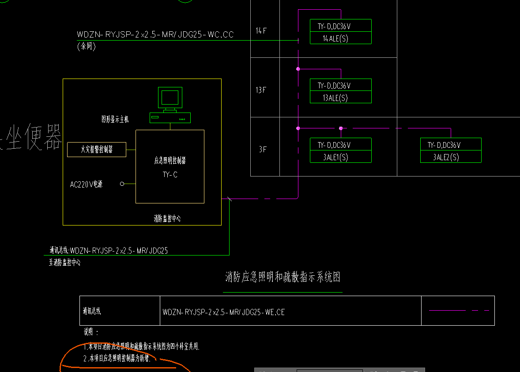Select the AC220V电源 label
Image resolution: width=520 pixels, height=372 pixels.
point(86,184)
